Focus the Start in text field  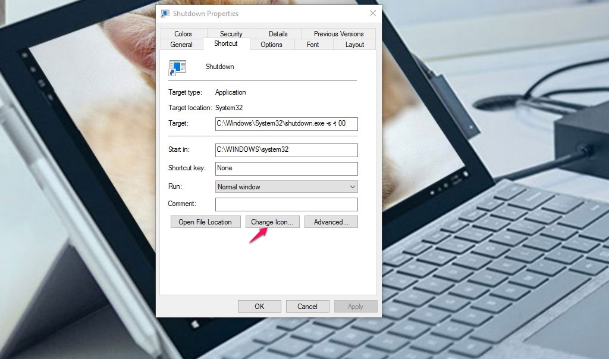(286, 150)
